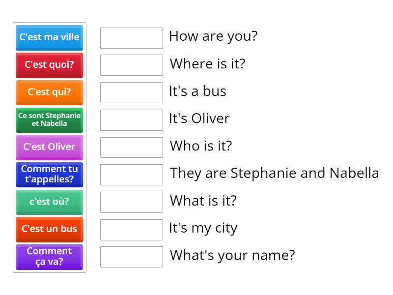Select the answer box next to "Who is it?"
Image resolution: width=393 pixels, height=295 pixels.
click(x=131, y=147)
